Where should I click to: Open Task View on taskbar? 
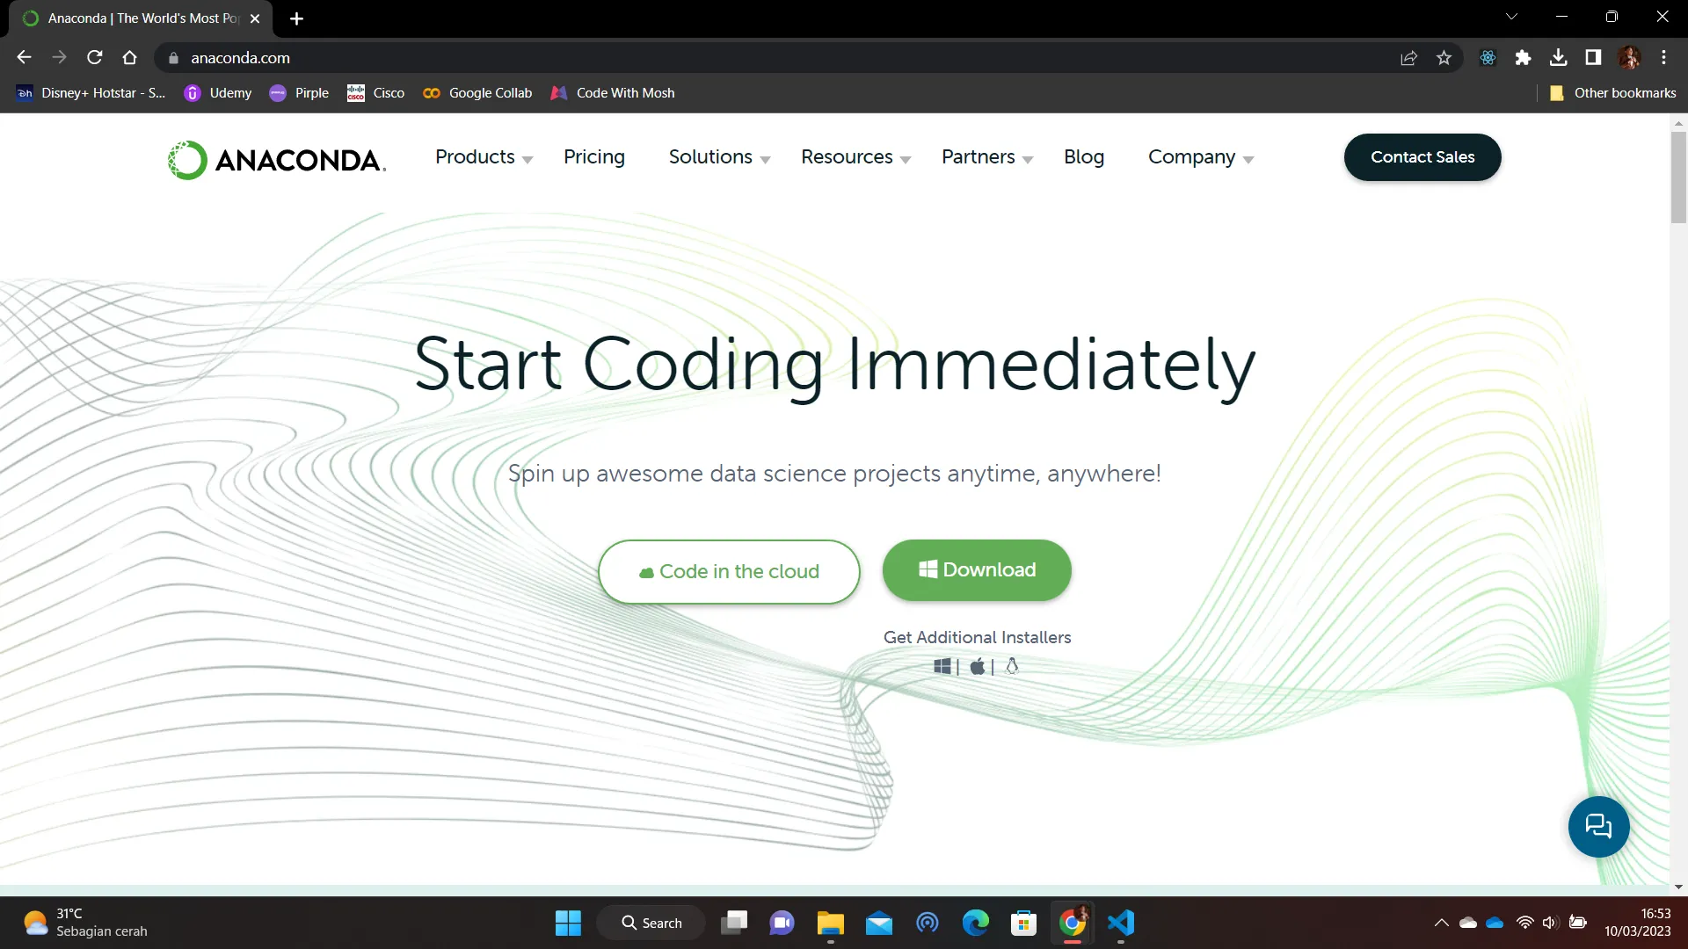(x=734, y=923)
